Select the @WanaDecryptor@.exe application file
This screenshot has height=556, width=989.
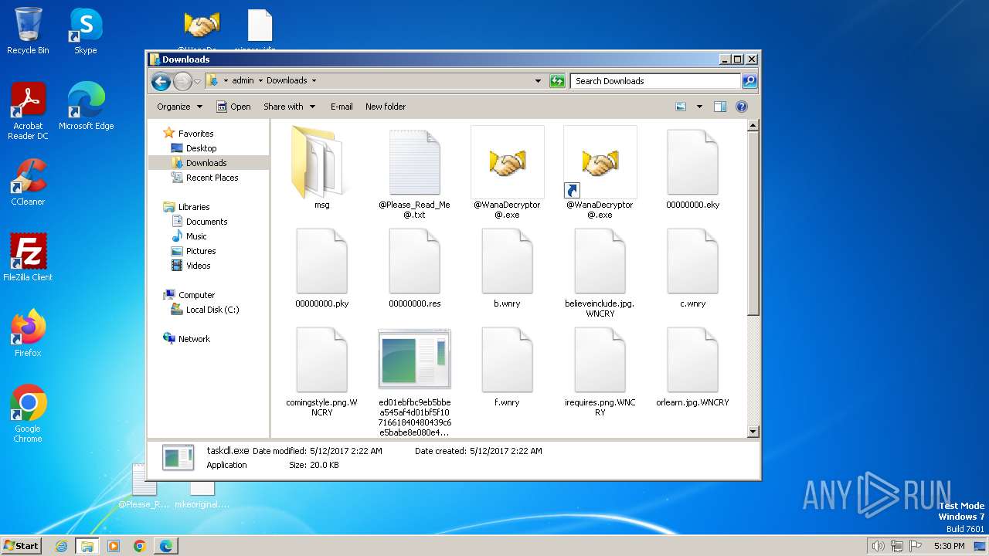507,173
